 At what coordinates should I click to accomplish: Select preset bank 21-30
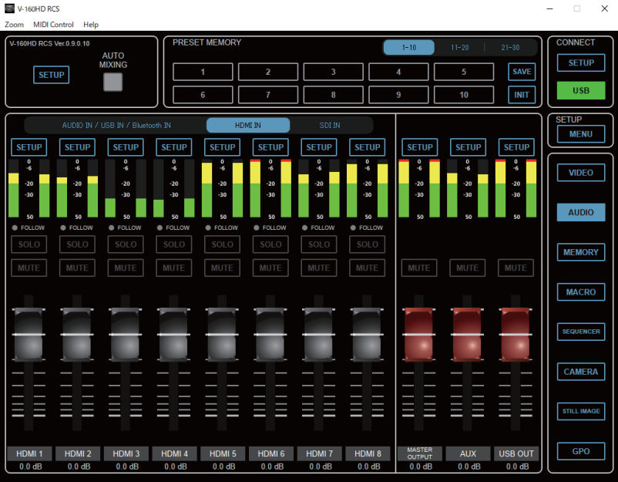[x=510, y=47]
